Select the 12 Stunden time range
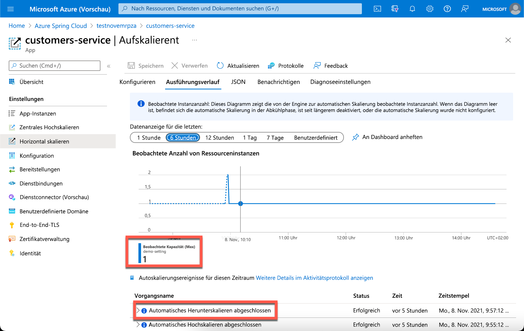This screenshot has height=331, width=524. point(219,138)
